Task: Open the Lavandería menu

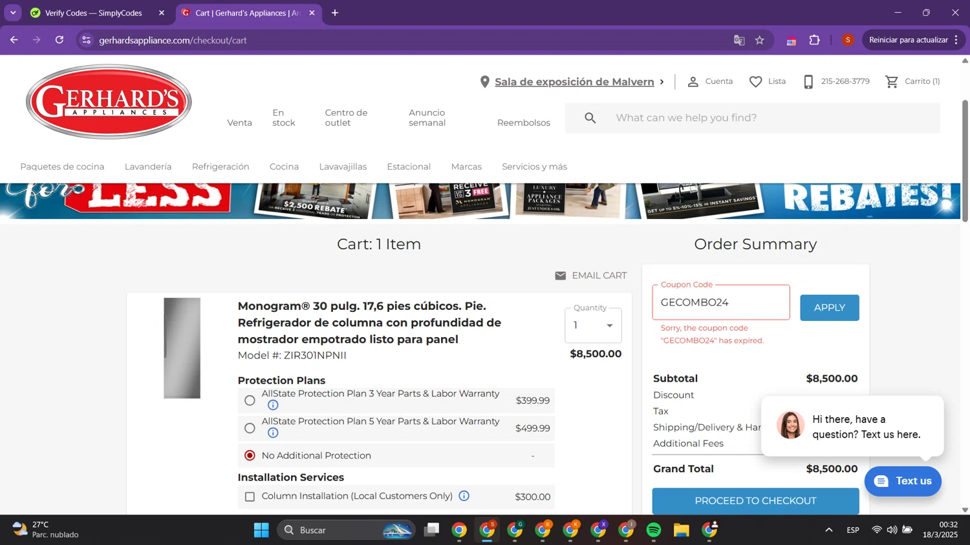Action: [148, 167]
